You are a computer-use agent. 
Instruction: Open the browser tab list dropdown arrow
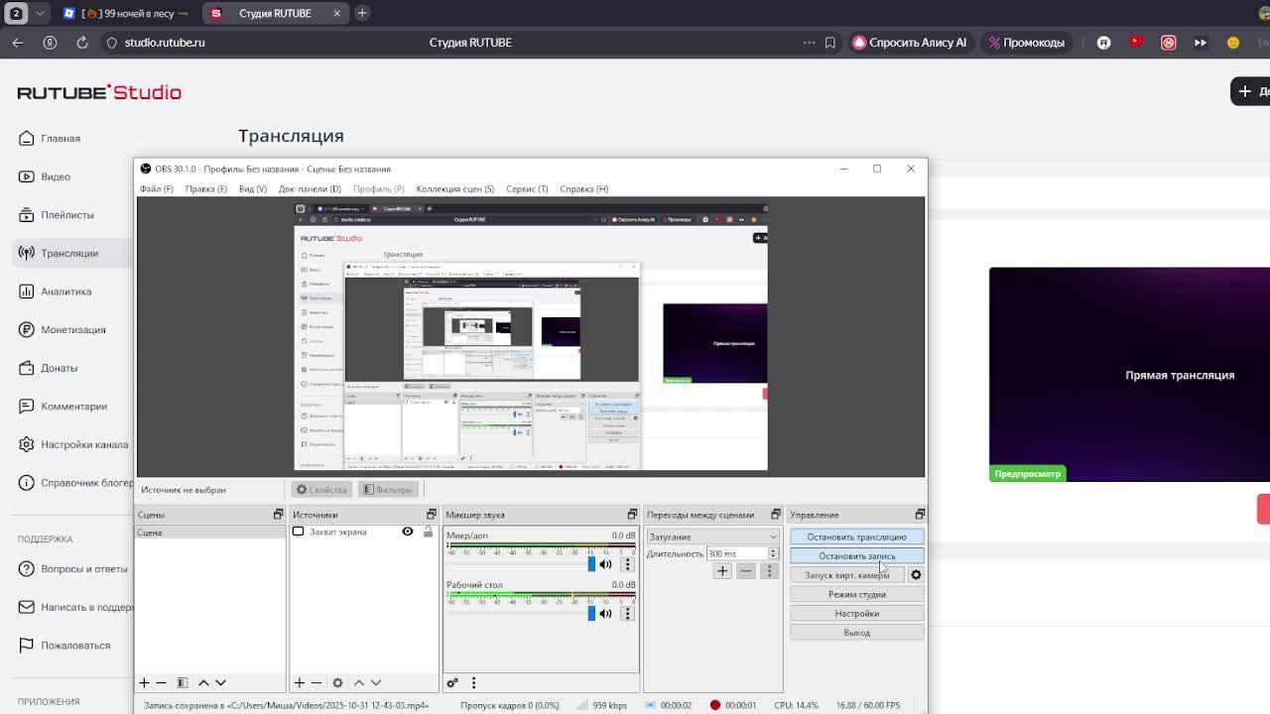point(40,13)
